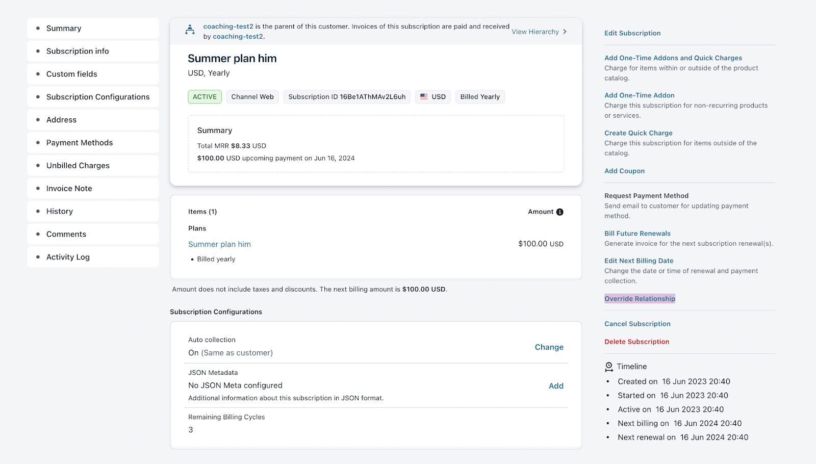Screen dimensions: 816x464
Task: Apply a coupon via Add Coupon
Action: (x=624, y=171)
